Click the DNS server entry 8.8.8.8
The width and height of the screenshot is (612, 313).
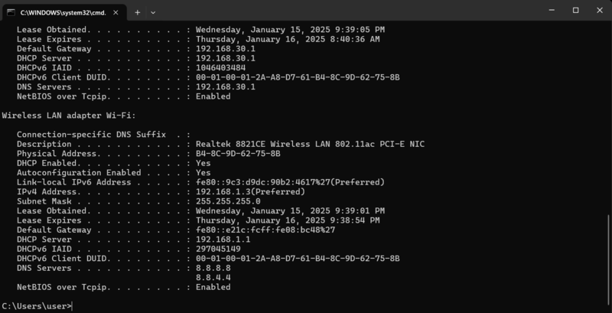pyautogui.click(x=213, y=268)
